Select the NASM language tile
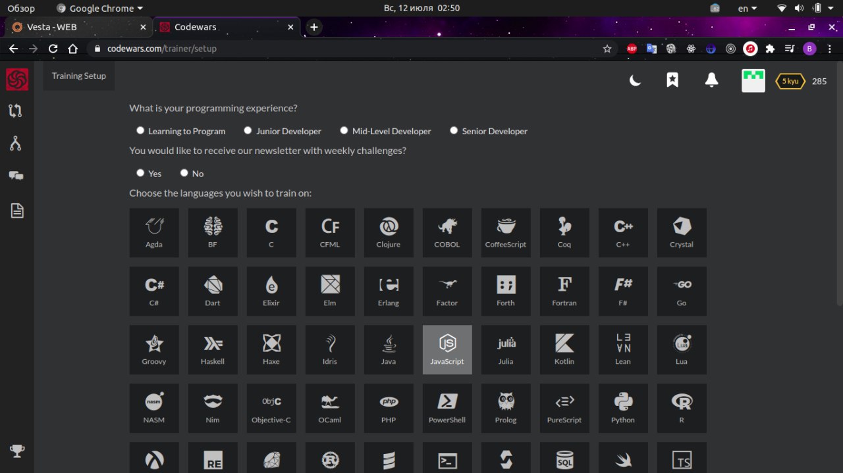 tap(154, 409)
